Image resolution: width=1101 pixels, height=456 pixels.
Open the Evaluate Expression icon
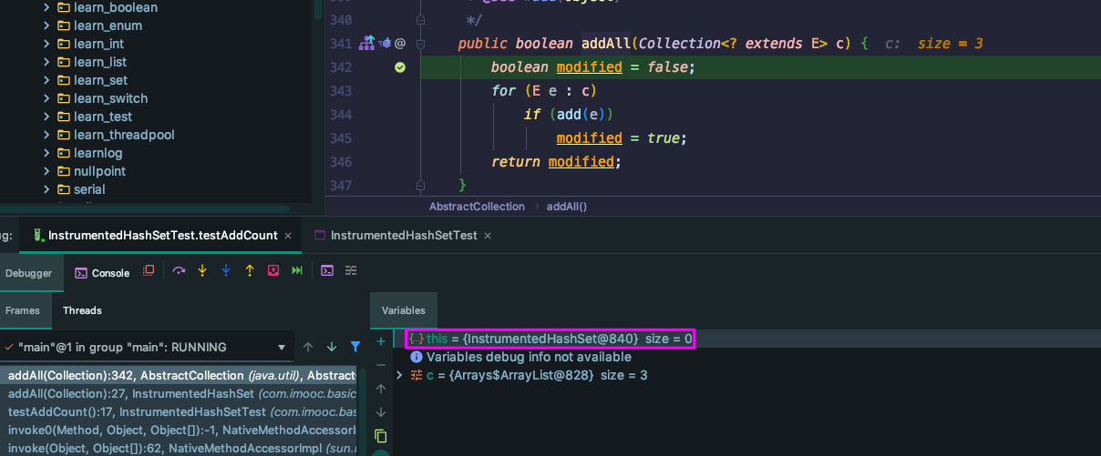(x=327, y=271)
